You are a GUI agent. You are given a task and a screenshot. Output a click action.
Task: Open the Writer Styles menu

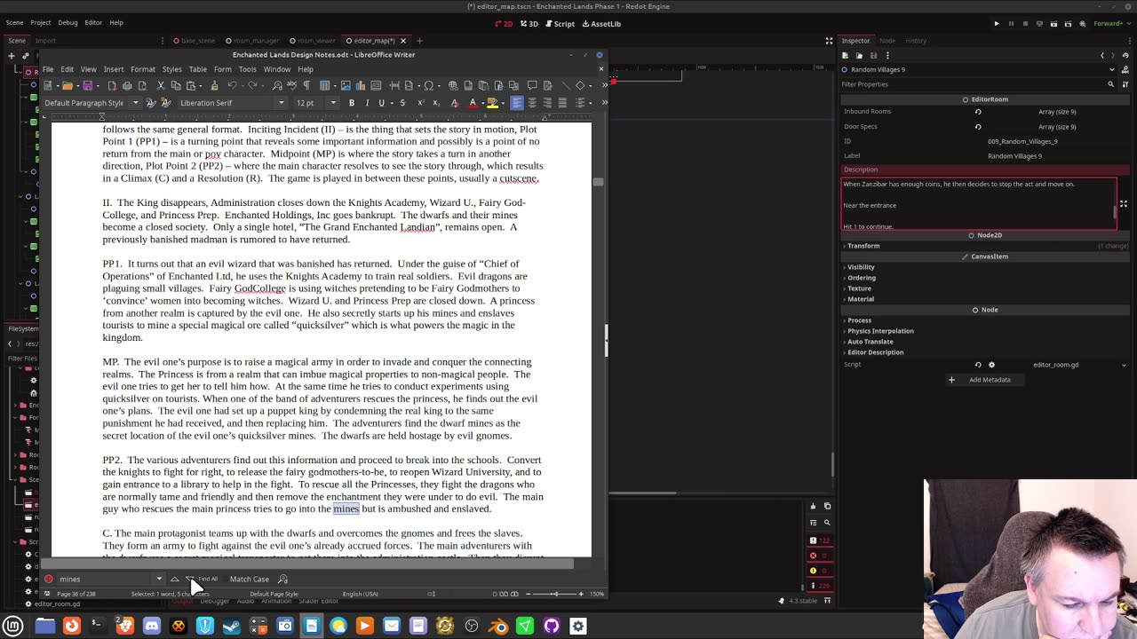point(172,69)
